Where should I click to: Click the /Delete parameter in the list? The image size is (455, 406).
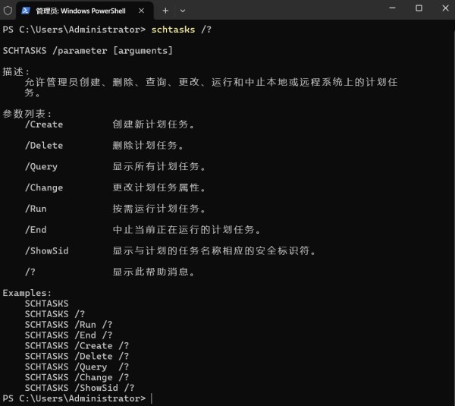pos(44,146)
